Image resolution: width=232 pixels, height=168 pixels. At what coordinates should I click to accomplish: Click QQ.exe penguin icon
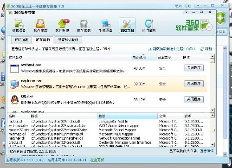tap(14, 100)
